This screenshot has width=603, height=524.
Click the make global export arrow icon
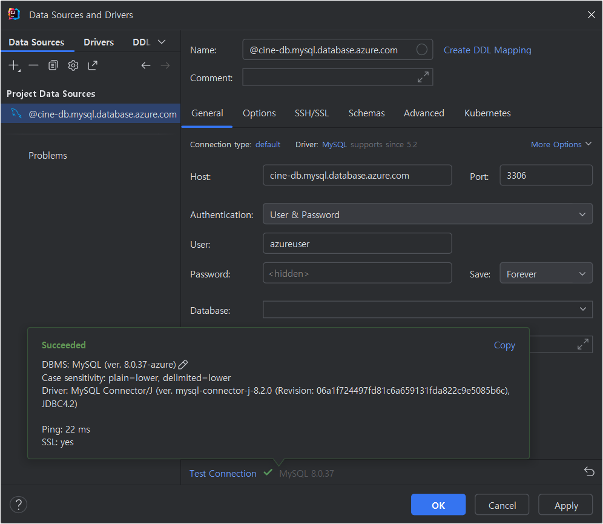[93, 65]
